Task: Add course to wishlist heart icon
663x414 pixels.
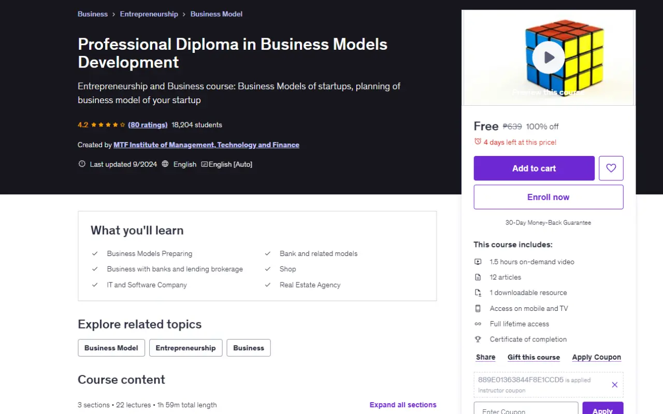Action: tap(611, 168)
